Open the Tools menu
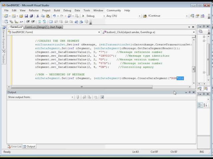This screenshot has height=159, width=213. tap(87, 10)
